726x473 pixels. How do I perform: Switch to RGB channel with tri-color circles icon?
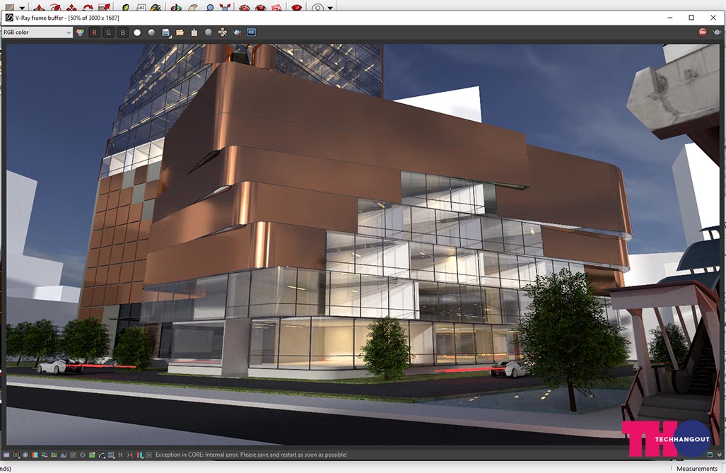click(x=80, y=33)
